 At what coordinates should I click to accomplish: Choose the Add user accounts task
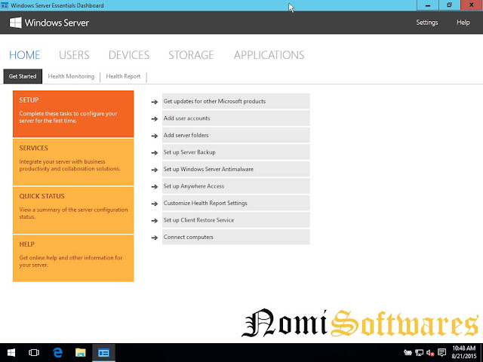coord(236,118)
